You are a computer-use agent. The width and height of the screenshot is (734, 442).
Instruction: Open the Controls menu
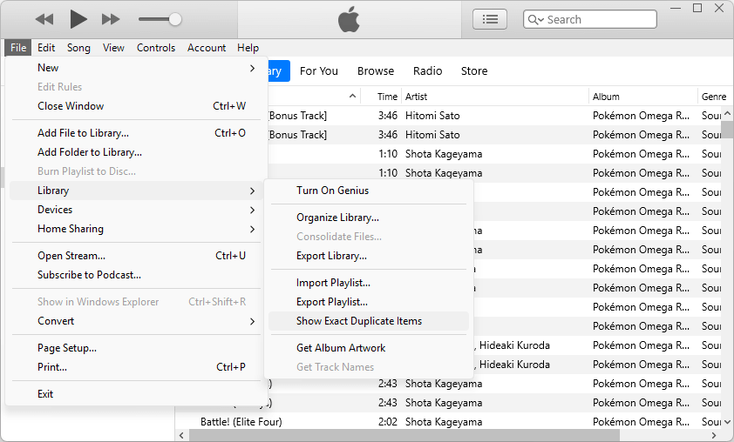(156, 48)
